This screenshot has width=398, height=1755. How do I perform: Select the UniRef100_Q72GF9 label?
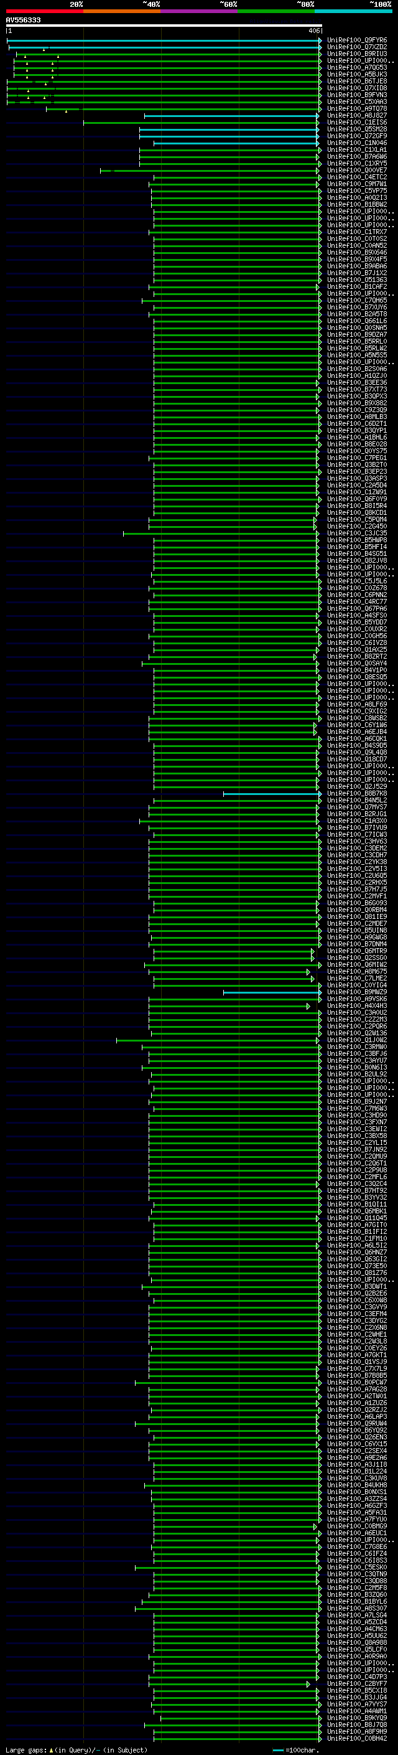point(357,136)
